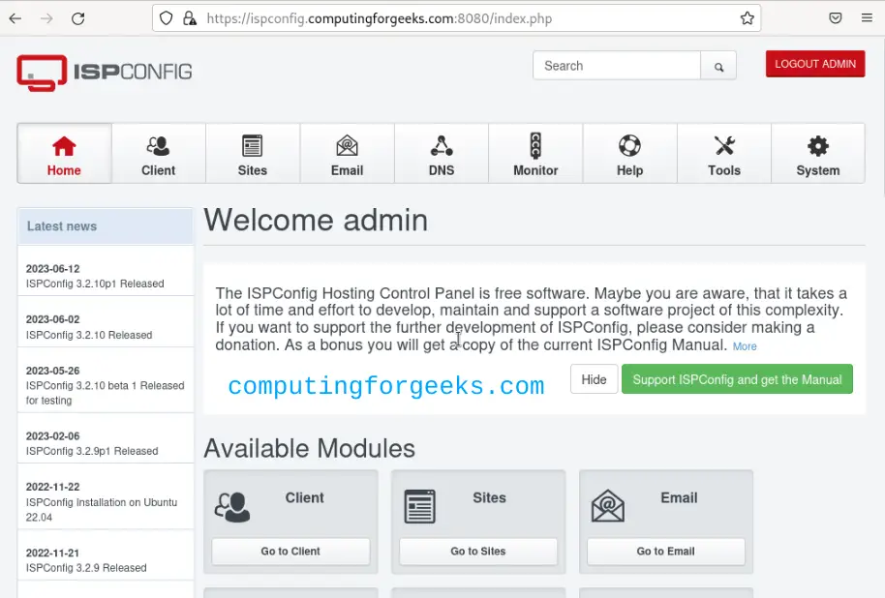Viewport: 885px width, 598px height.
Task: Click the Sites module card icon
Action: 420,507
